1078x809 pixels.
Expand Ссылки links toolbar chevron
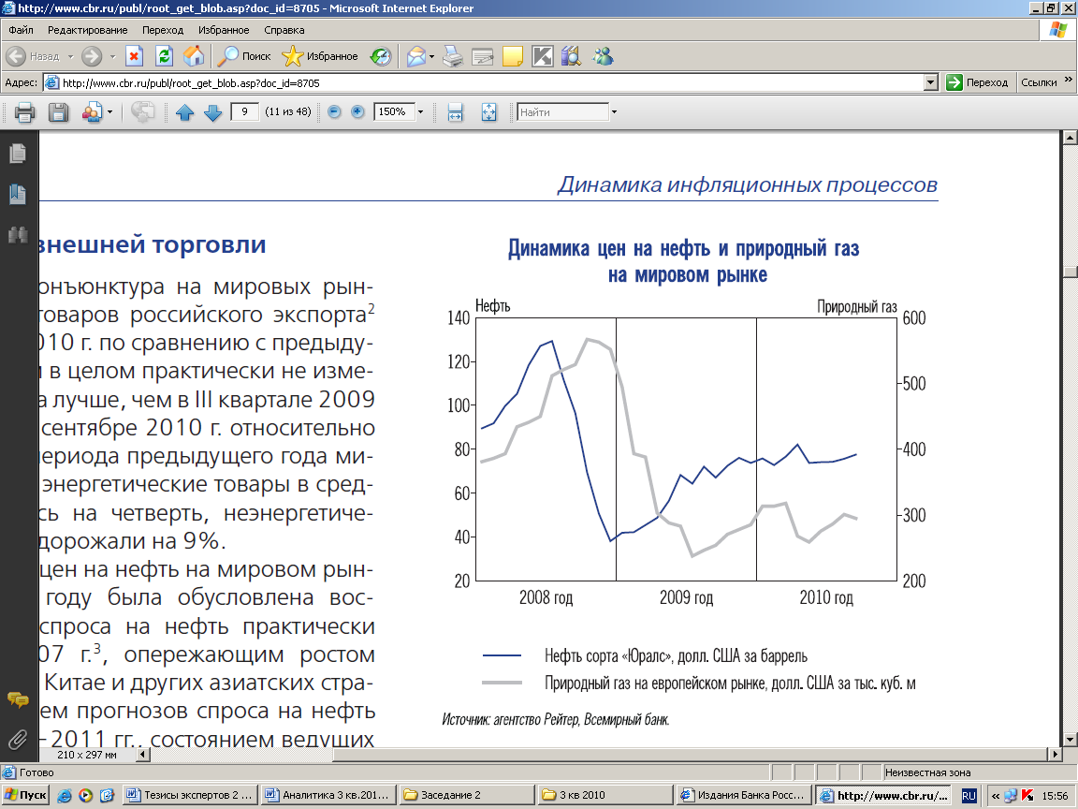1069,81
